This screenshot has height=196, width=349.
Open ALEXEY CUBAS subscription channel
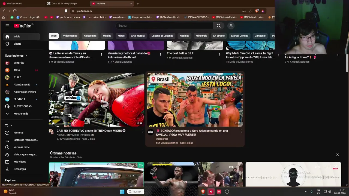[21, 106]
